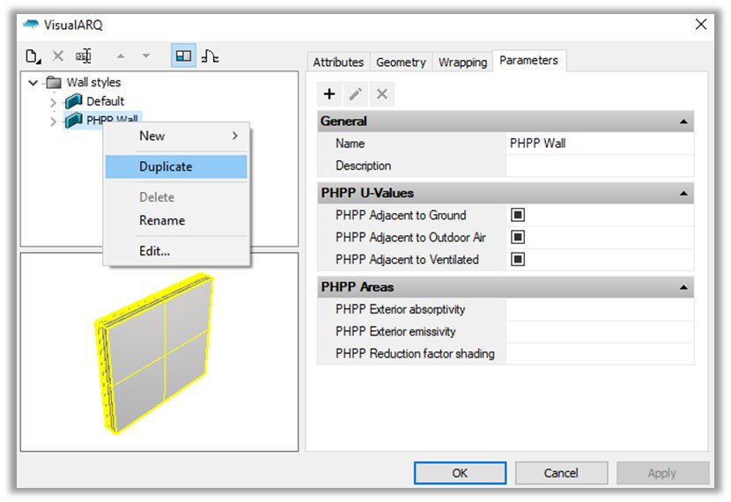
Task: Click the Name field showing PHPP Wall
Action: pos(600,144)
